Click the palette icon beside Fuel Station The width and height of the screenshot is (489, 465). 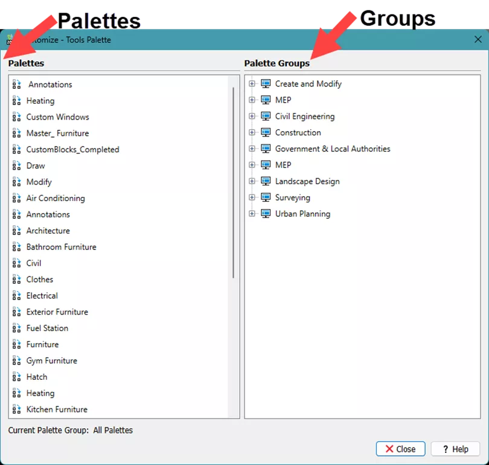pyautogui.click(x=16, y=328)
